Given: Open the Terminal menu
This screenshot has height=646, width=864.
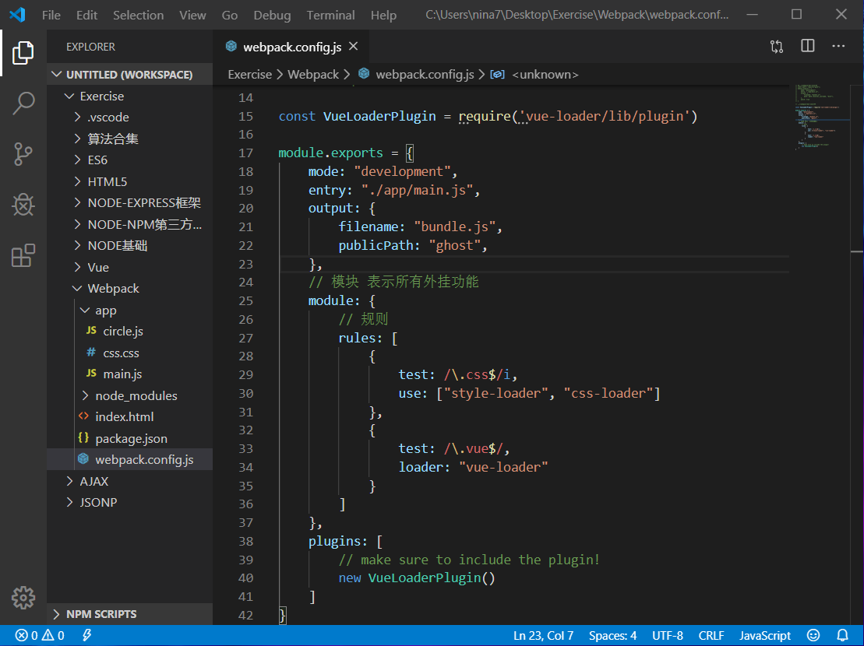Looking at the screenshot, I should 330,15.
